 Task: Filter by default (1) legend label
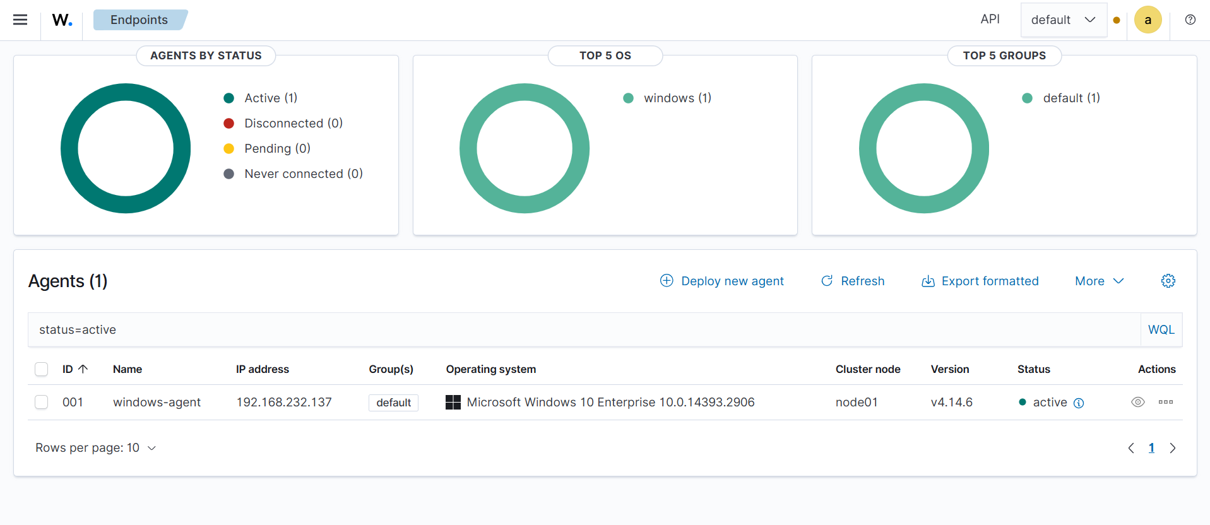point(1071,98)
